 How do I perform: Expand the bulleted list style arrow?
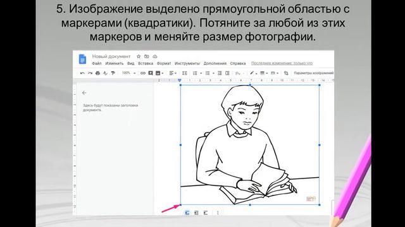click(x=213, y=73)
